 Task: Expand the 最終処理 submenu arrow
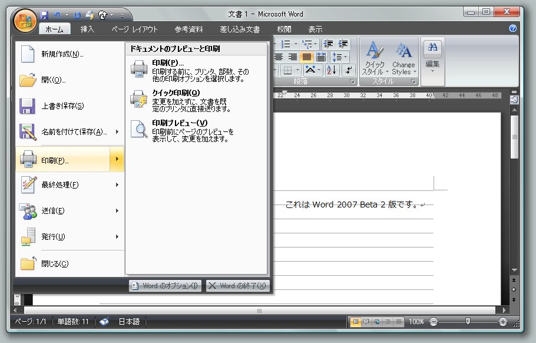coord(117,185)
